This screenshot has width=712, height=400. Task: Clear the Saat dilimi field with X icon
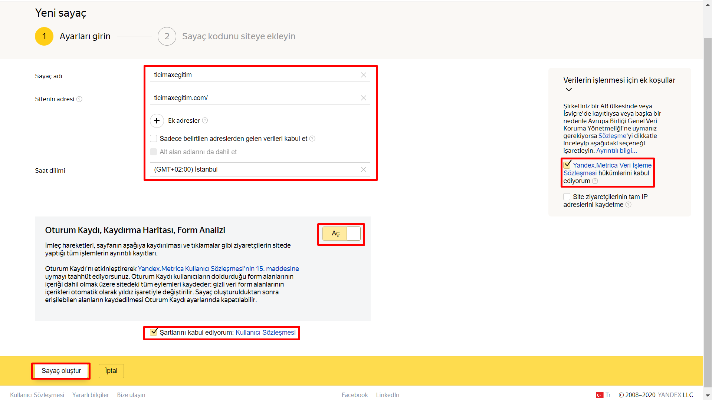coord(363,169)
